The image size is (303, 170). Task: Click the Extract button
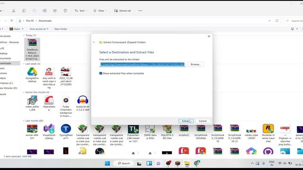coord(186,121)
